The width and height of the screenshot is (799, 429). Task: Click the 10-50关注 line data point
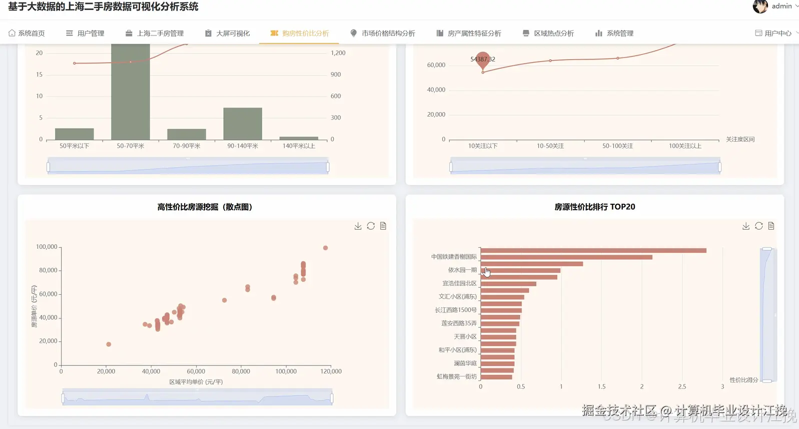(x=550, y=61)
